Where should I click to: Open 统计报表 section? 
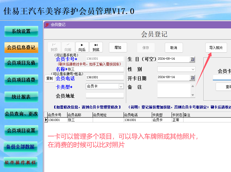[21, 97]
